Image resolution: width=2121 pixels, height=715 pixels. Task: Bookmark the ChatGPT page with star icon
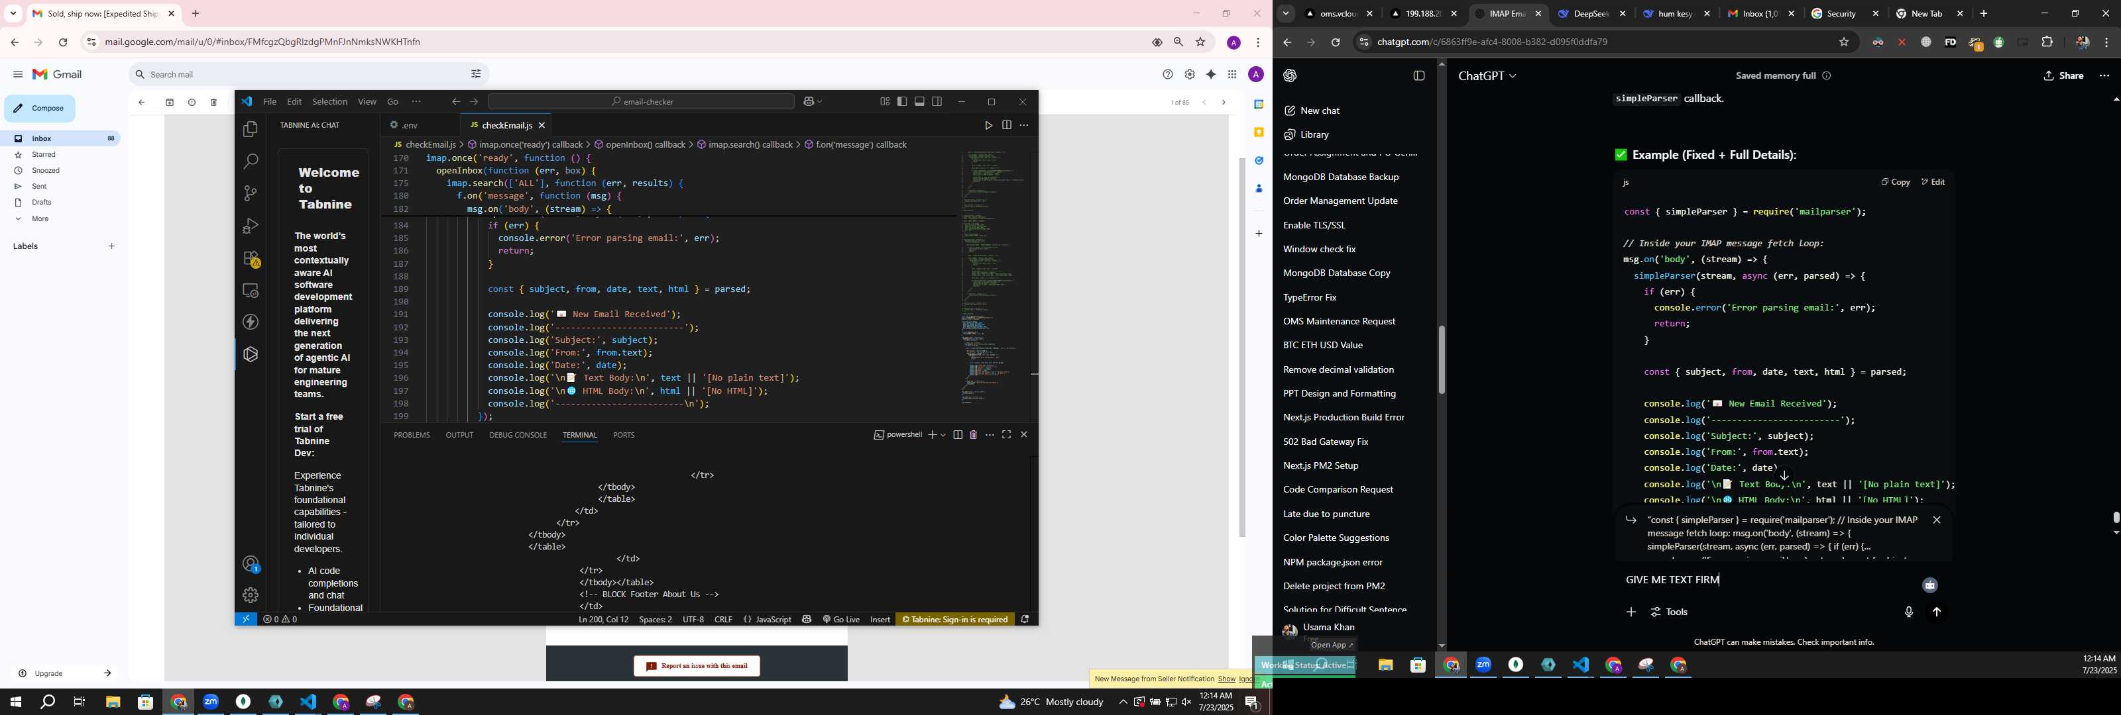tap(1845, 42)
